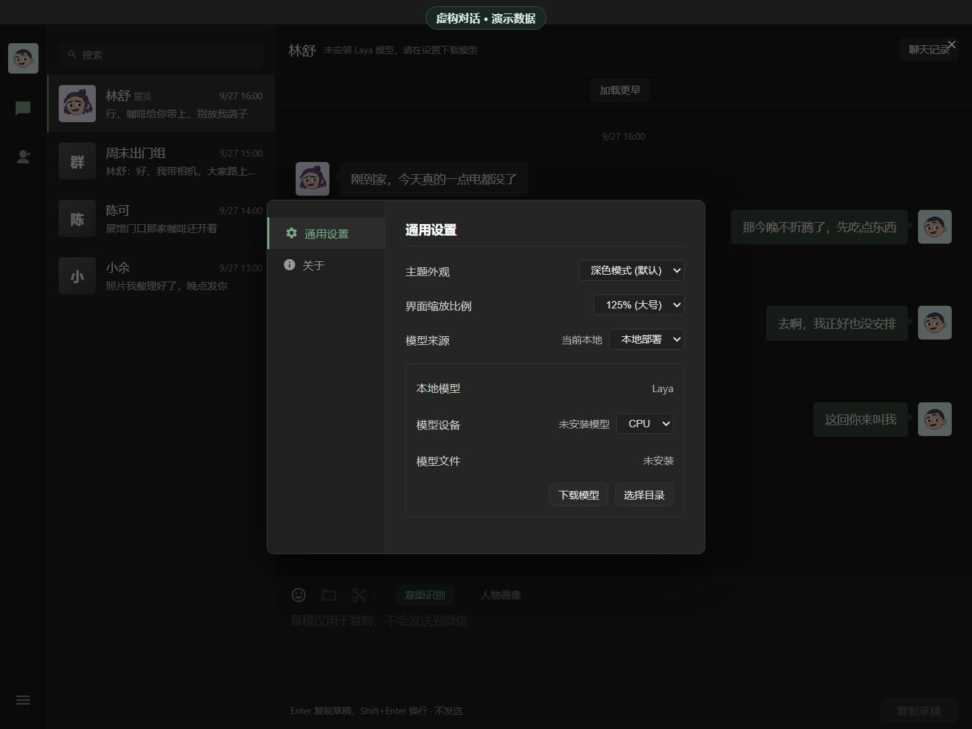
Task: Click 林舒's avatar beside 刚到家 message
Action: click(313, 179)
